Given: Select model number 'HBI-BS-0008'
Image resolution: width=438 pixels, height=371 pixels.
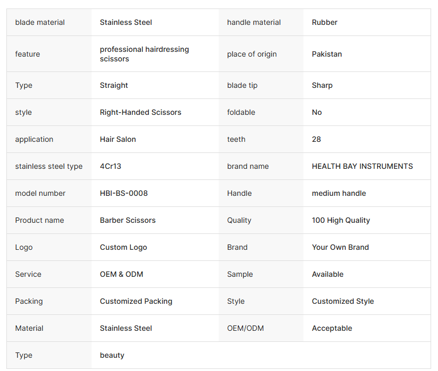Looking at the screenshot, I should point(124,193).
